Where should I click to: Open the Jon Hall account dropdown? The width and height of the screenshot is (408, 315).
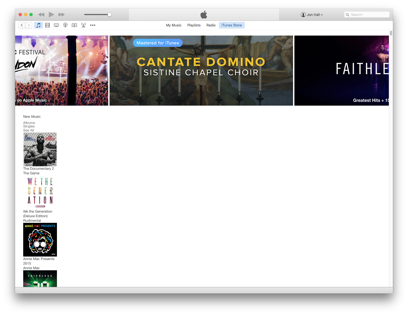point(312,15)
